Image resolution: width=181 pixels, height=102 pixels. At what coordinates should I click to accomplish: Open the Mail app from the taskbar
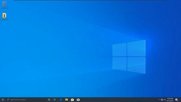[x=78, y=99]
